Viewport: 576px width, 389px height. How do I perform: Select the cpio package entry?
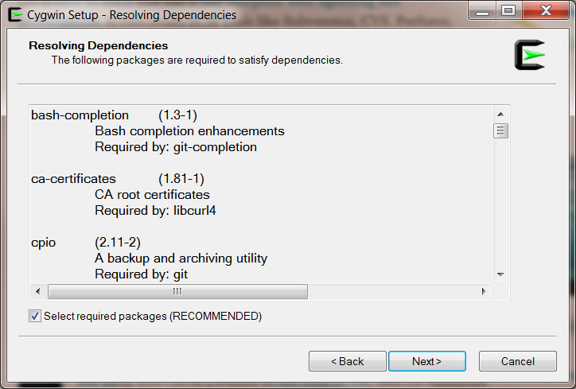pyautogui.click(x=43, y=243)
